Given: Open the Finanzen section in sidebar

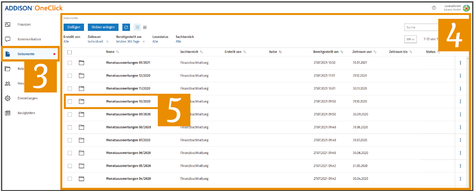Looking at the screenshot, I should click(x=24, y=25).
